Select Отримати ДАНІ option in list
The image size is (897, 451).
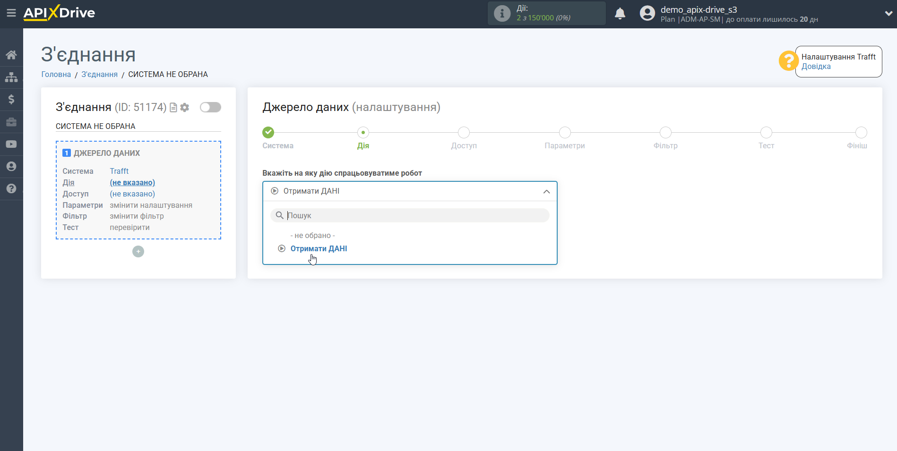pyautogui.click(x=319, y=249)
